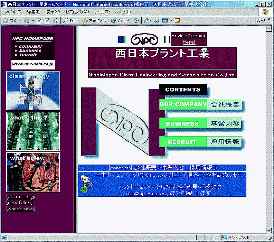Click the 事業内容 link in blue footer
Screen dimensions: 274x242
[x=173, y=168]
